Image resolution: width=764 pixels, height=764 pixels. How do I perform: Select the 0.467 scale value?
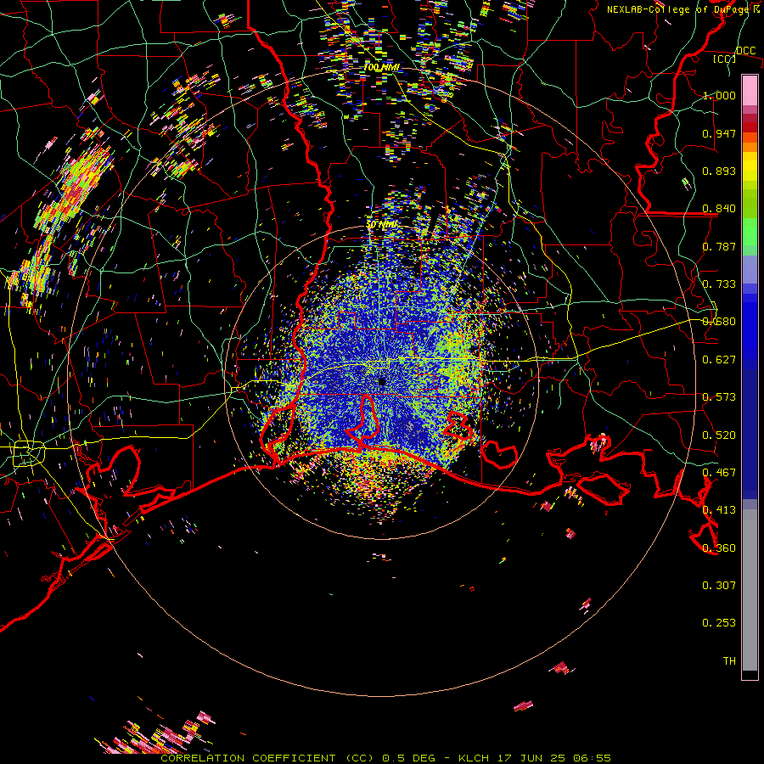point(719,473)
